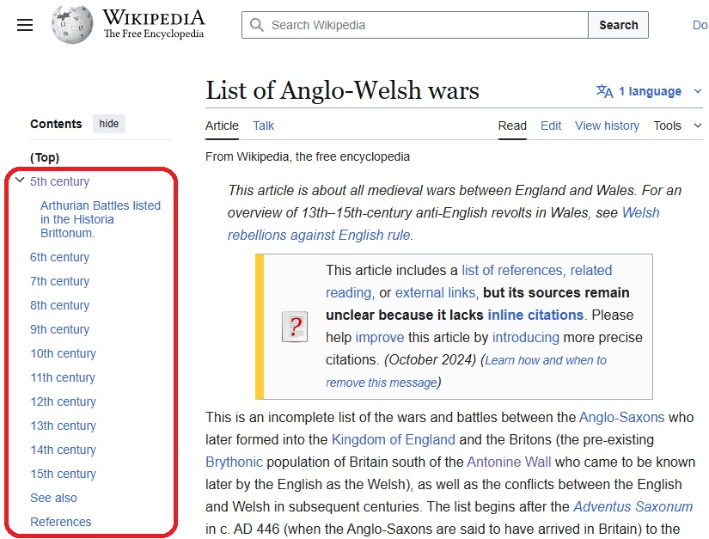This screenshot has width=709, height=539.
Task: Collapse the 5th century contents section
Action: [x=20, y=180]
